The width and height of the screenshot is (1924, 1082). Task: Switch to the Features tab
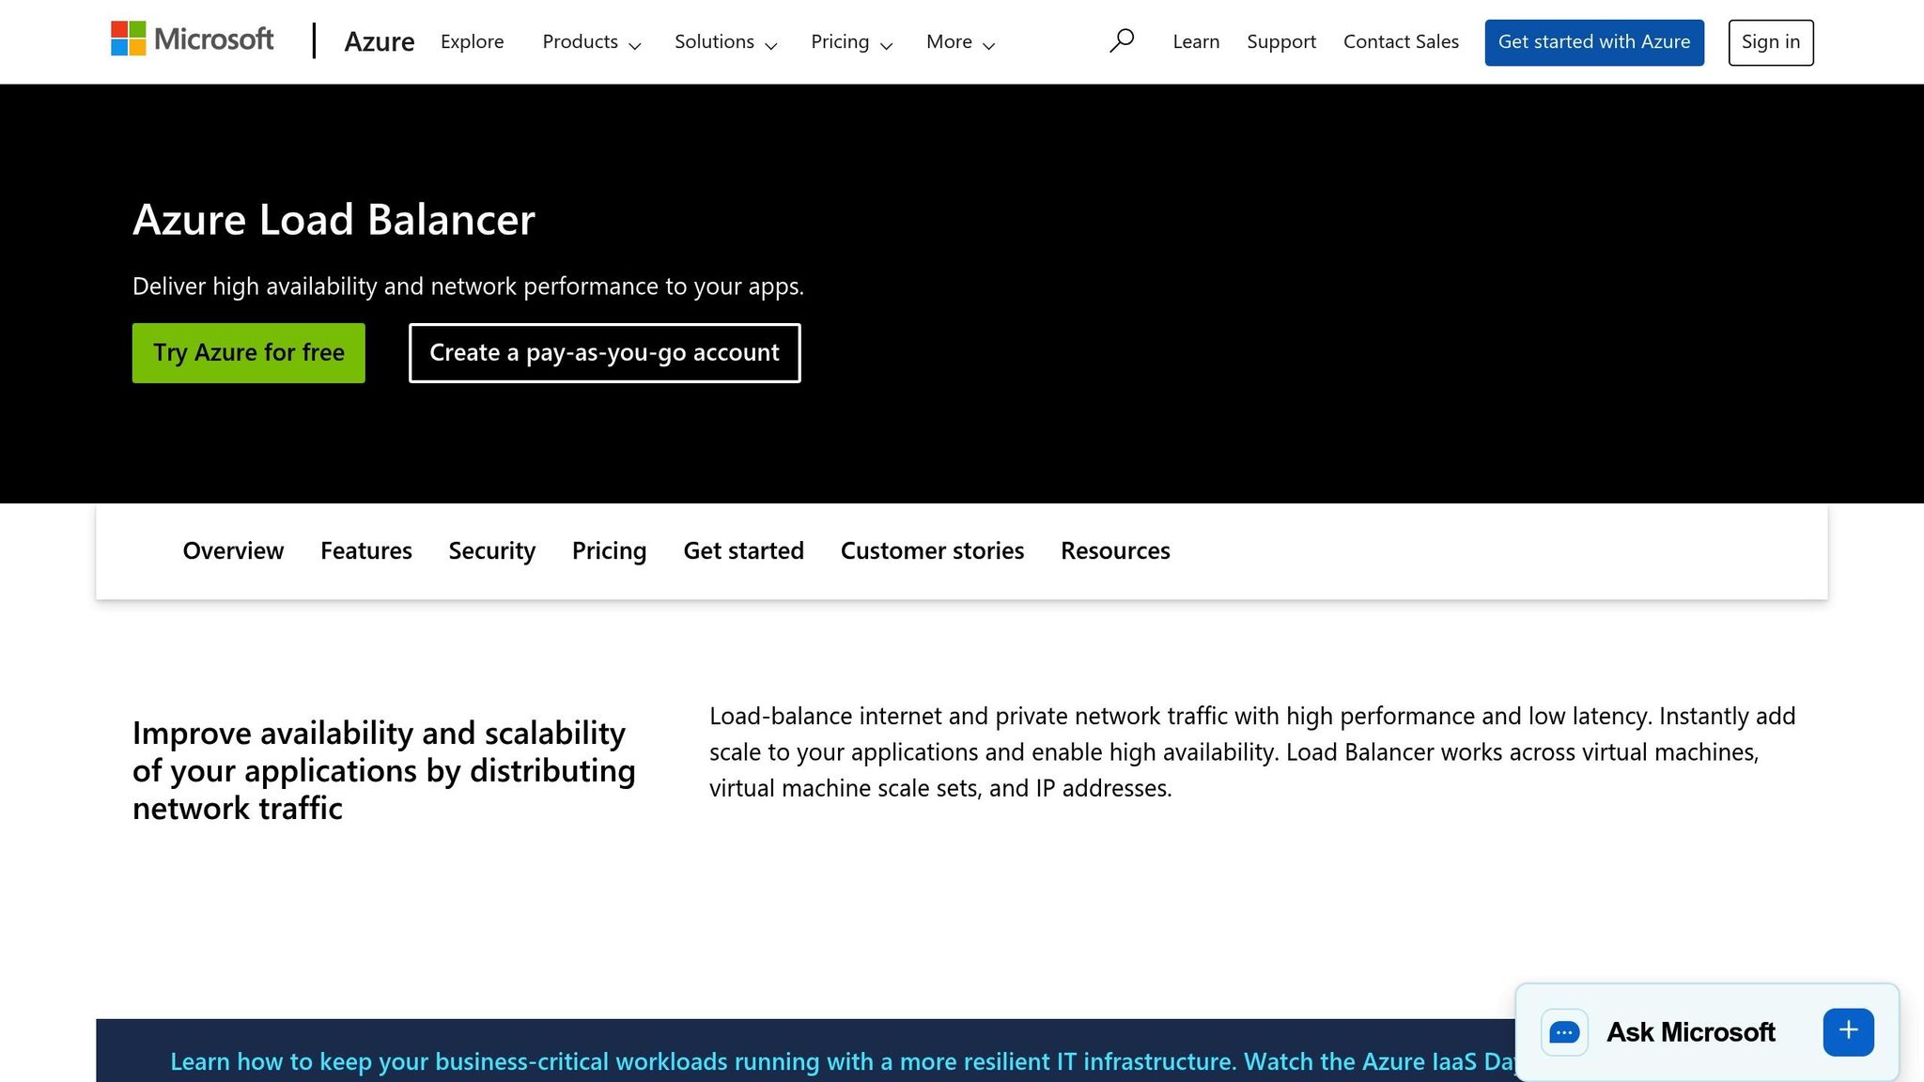[365, 550]
